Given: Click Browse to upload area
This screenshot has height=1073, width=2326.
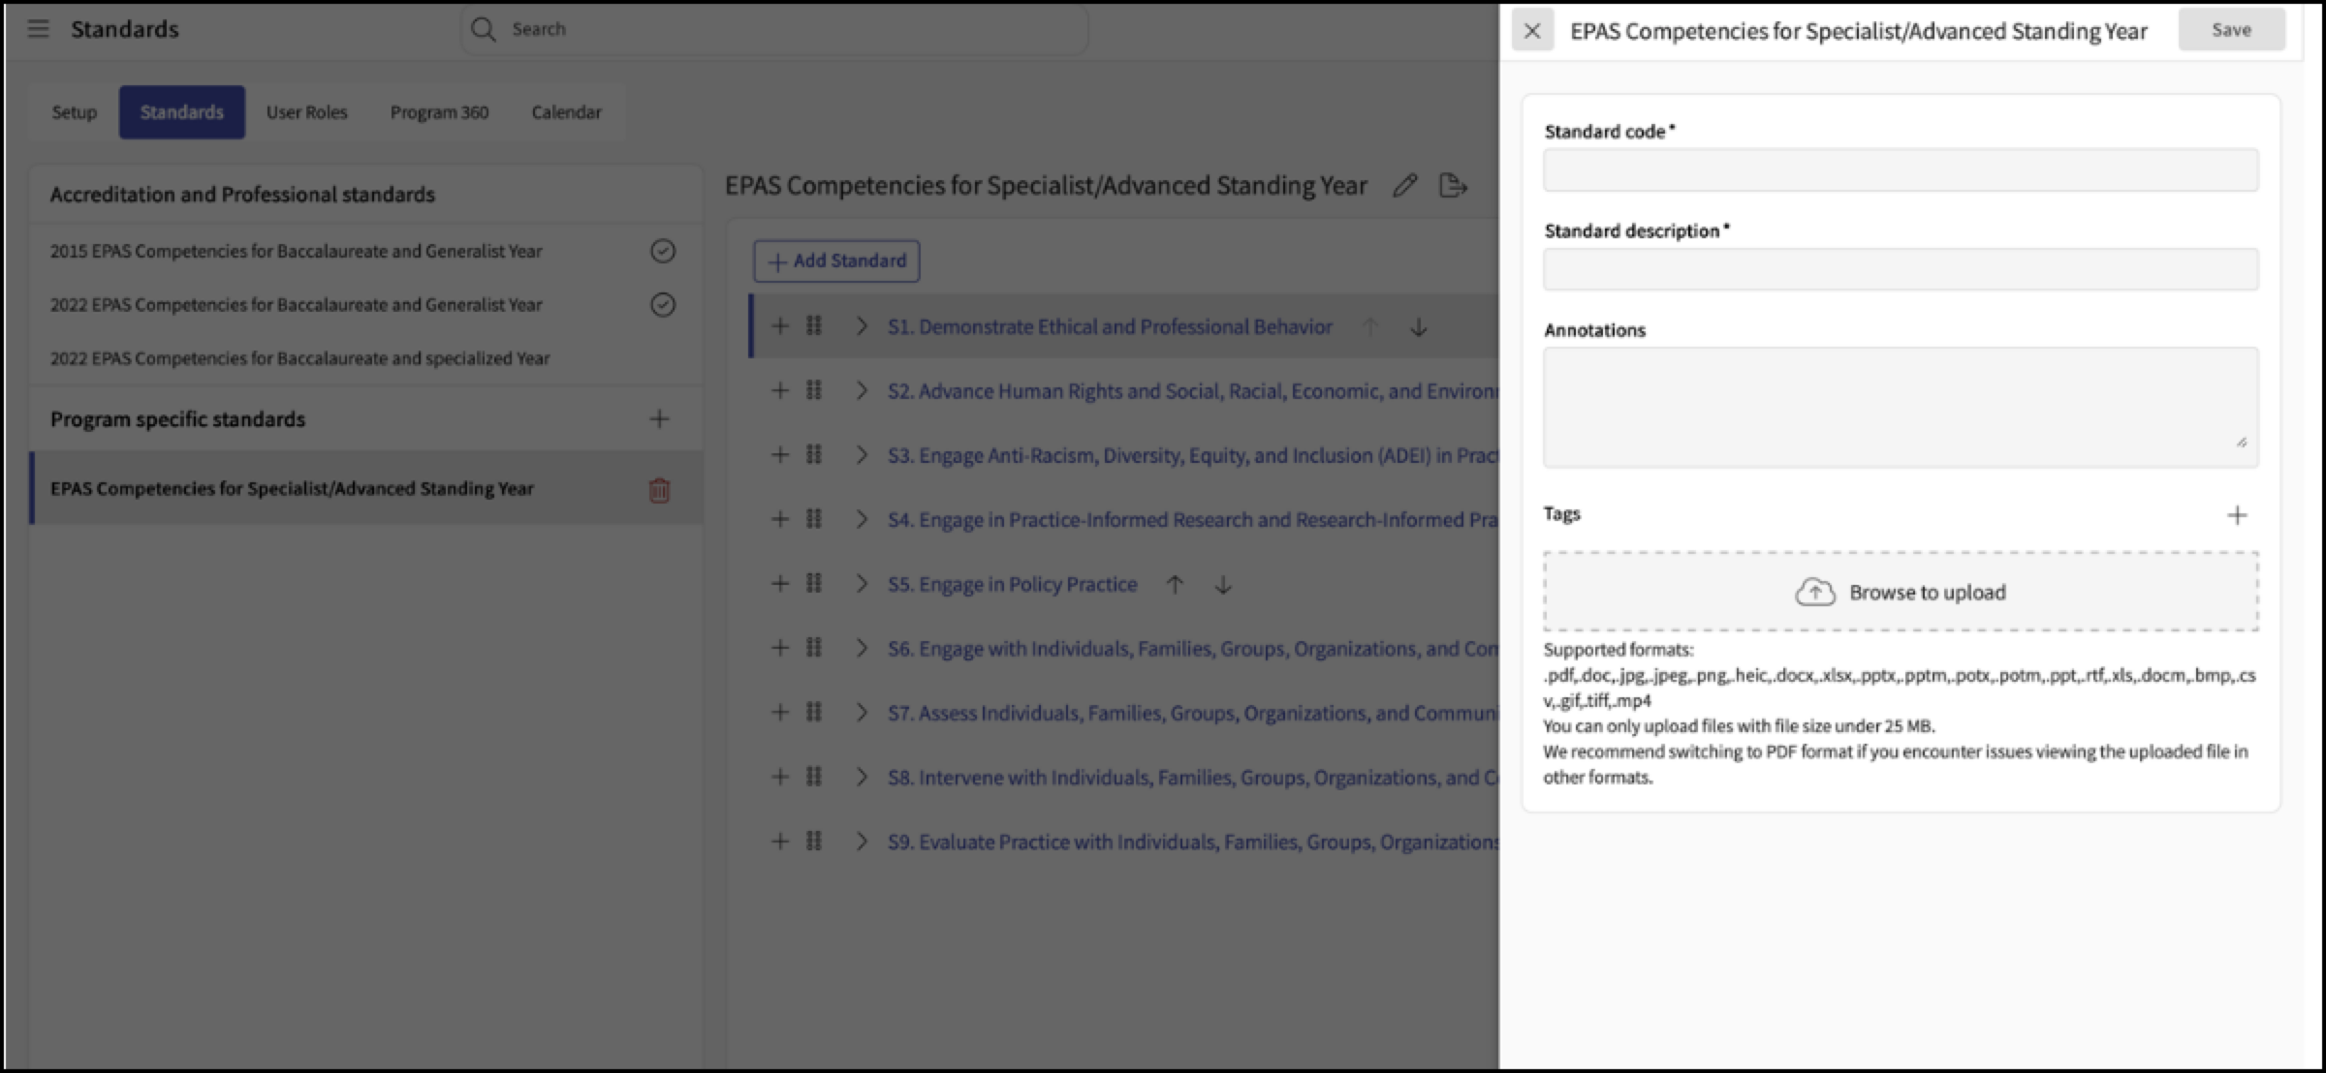Looking at the screenshot, I should click(x=1901, y=592).
